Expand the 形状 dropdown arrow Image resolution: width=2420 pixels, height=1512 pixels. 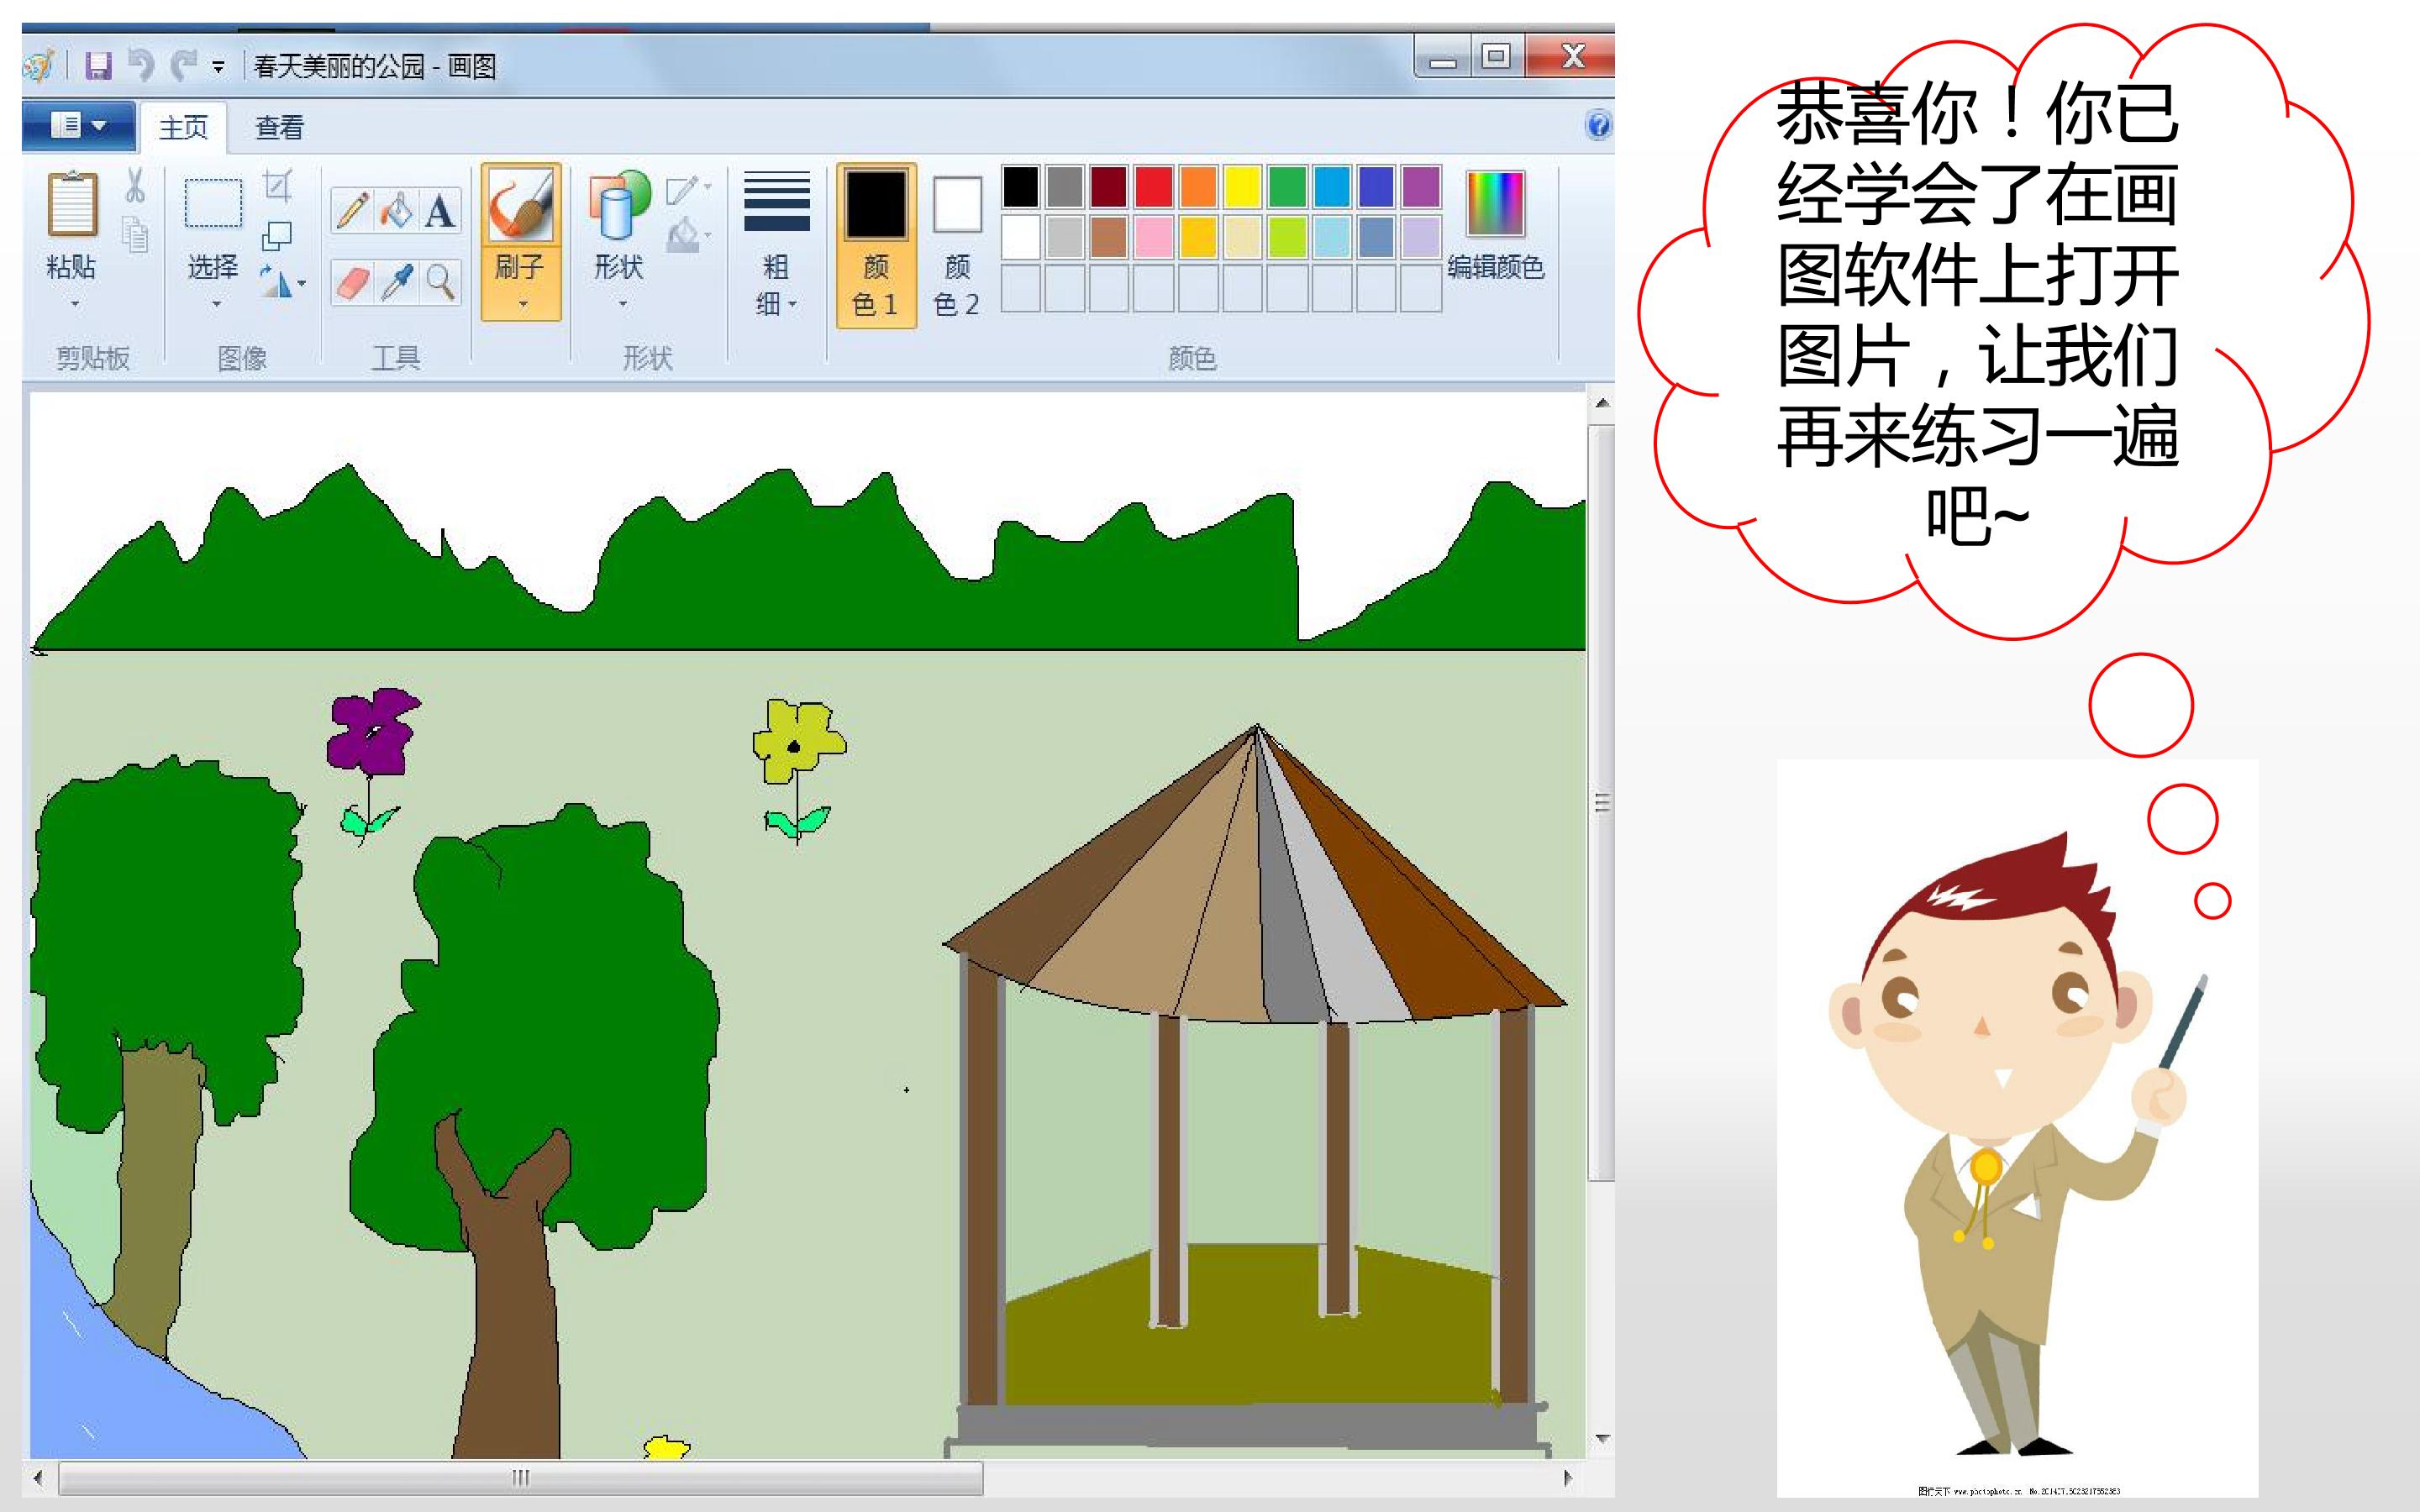click(622, 303)
